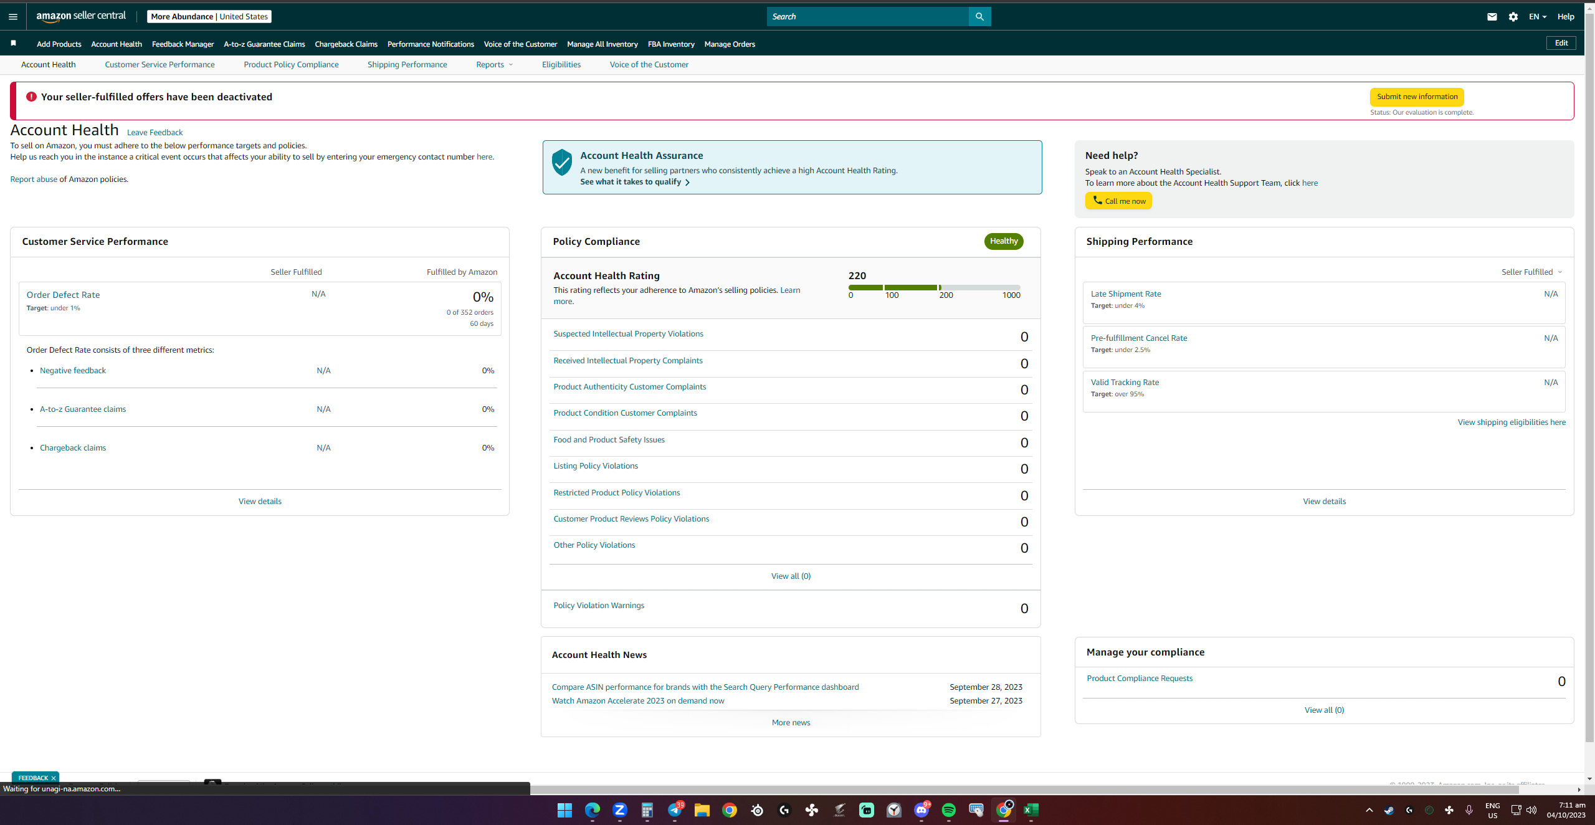Screen dimensions: 1595x825
Task: Show hidden system tray icons
Action: tap(1369, 810)
